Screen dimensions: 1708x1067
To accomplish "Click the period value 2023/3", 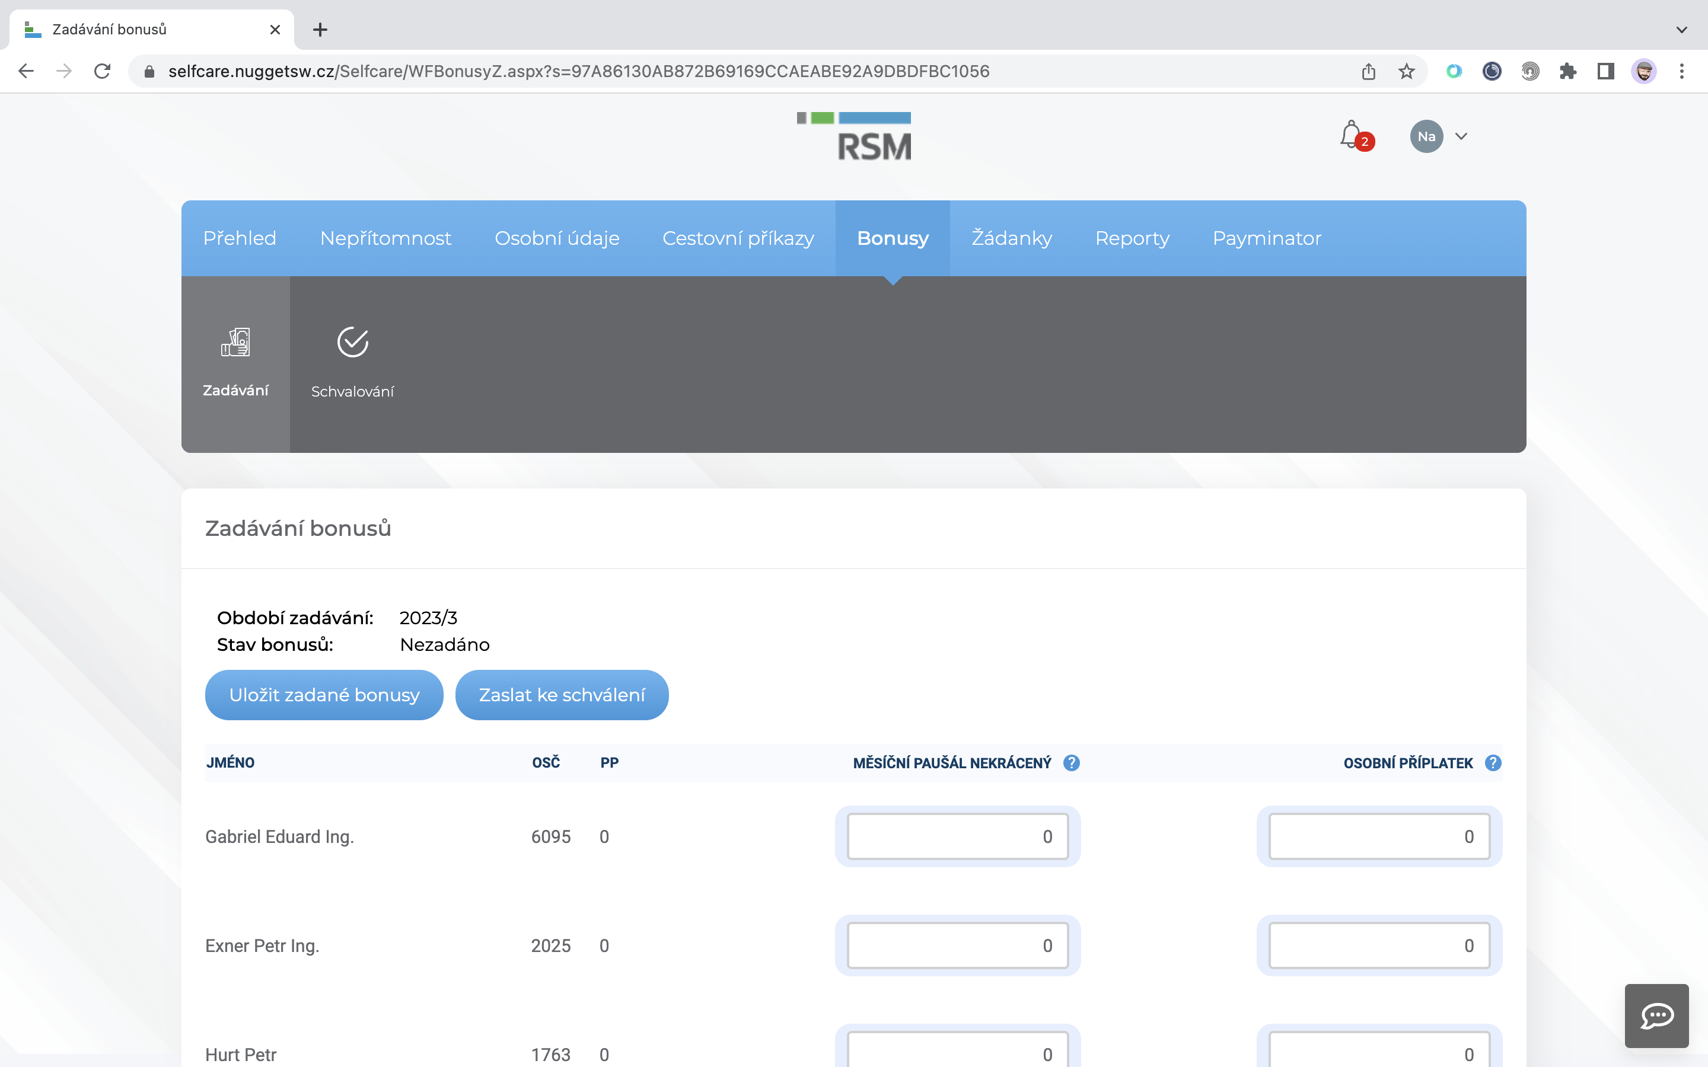I will tap(428, 618).
